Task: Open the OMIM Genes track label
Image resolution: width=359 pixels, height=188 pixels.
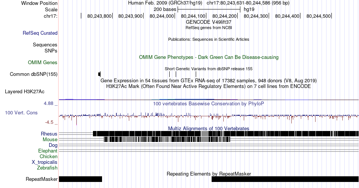Action: pyautogui.click(x=43, y=62)
